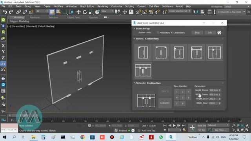Open Create Selection Set dropdown

pyautogui.click(x=180, y=11)
